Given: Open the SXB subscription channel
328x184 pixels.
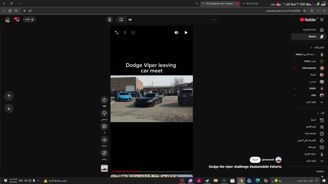Looking at the screenshot, I should click(309, 95).
